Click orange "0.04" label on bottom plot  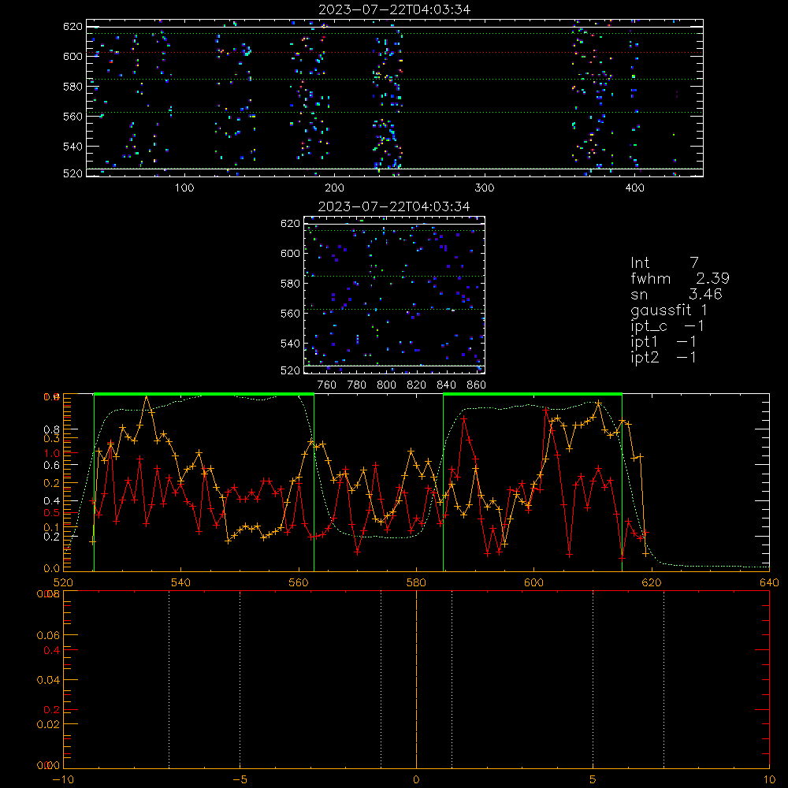(48, 680)
